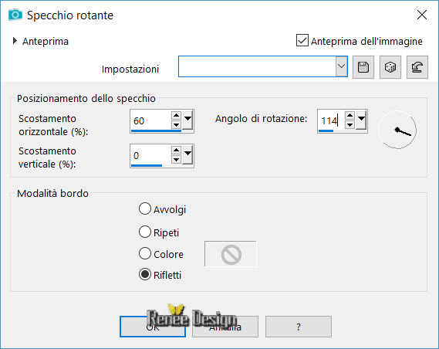Increase rotation angle with up arrow

coord(350,115)
